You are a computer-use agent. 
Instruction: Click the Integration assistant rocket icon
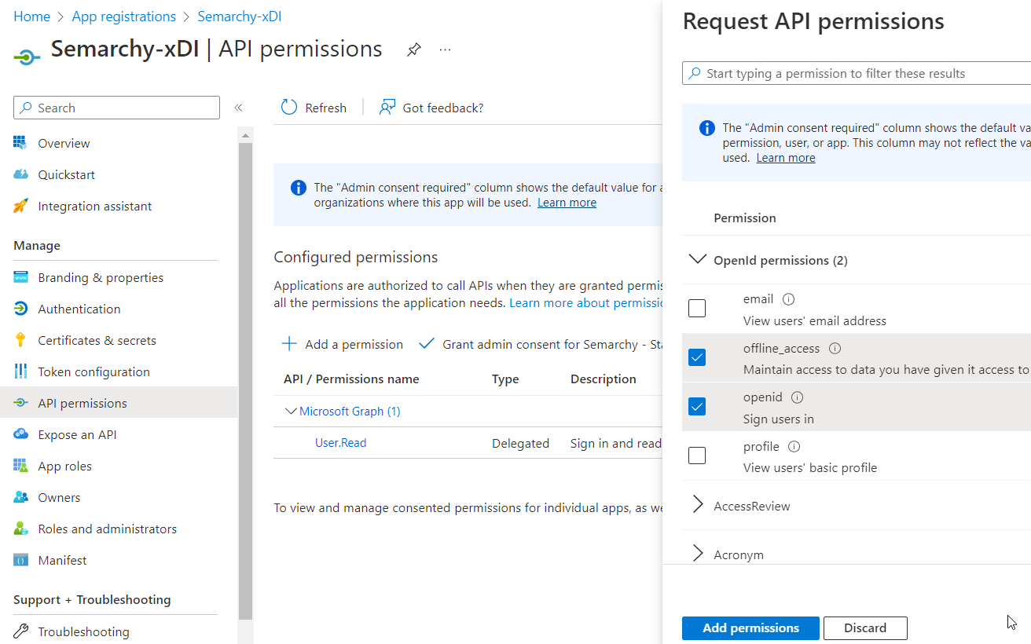[20, 206]
